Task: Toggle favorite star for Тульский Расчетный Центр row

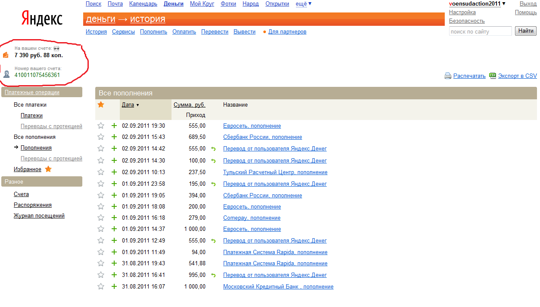Action: pyautogui.click(x=101, y=172)
